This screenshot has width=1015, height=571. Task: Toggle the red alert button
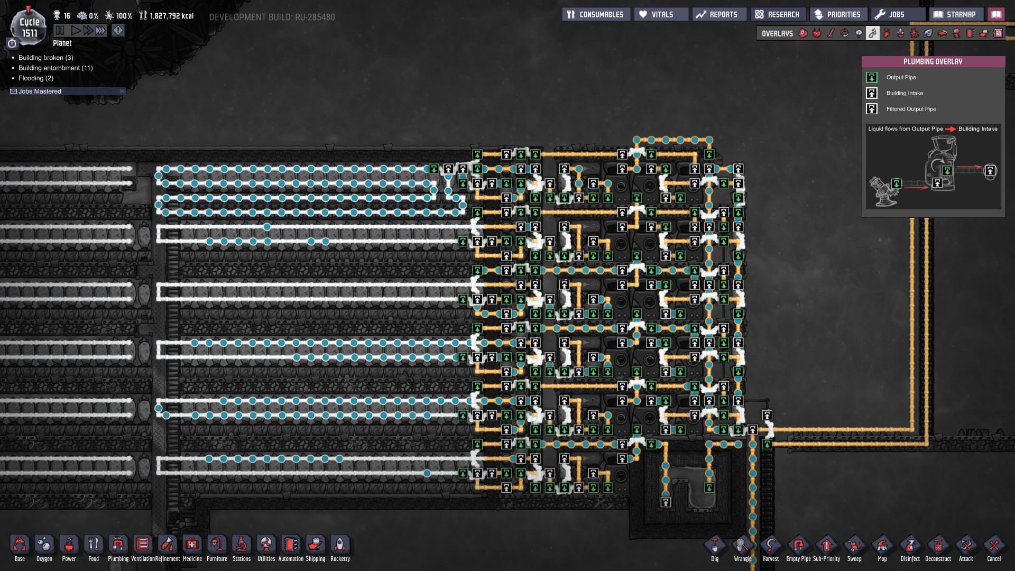118,31
